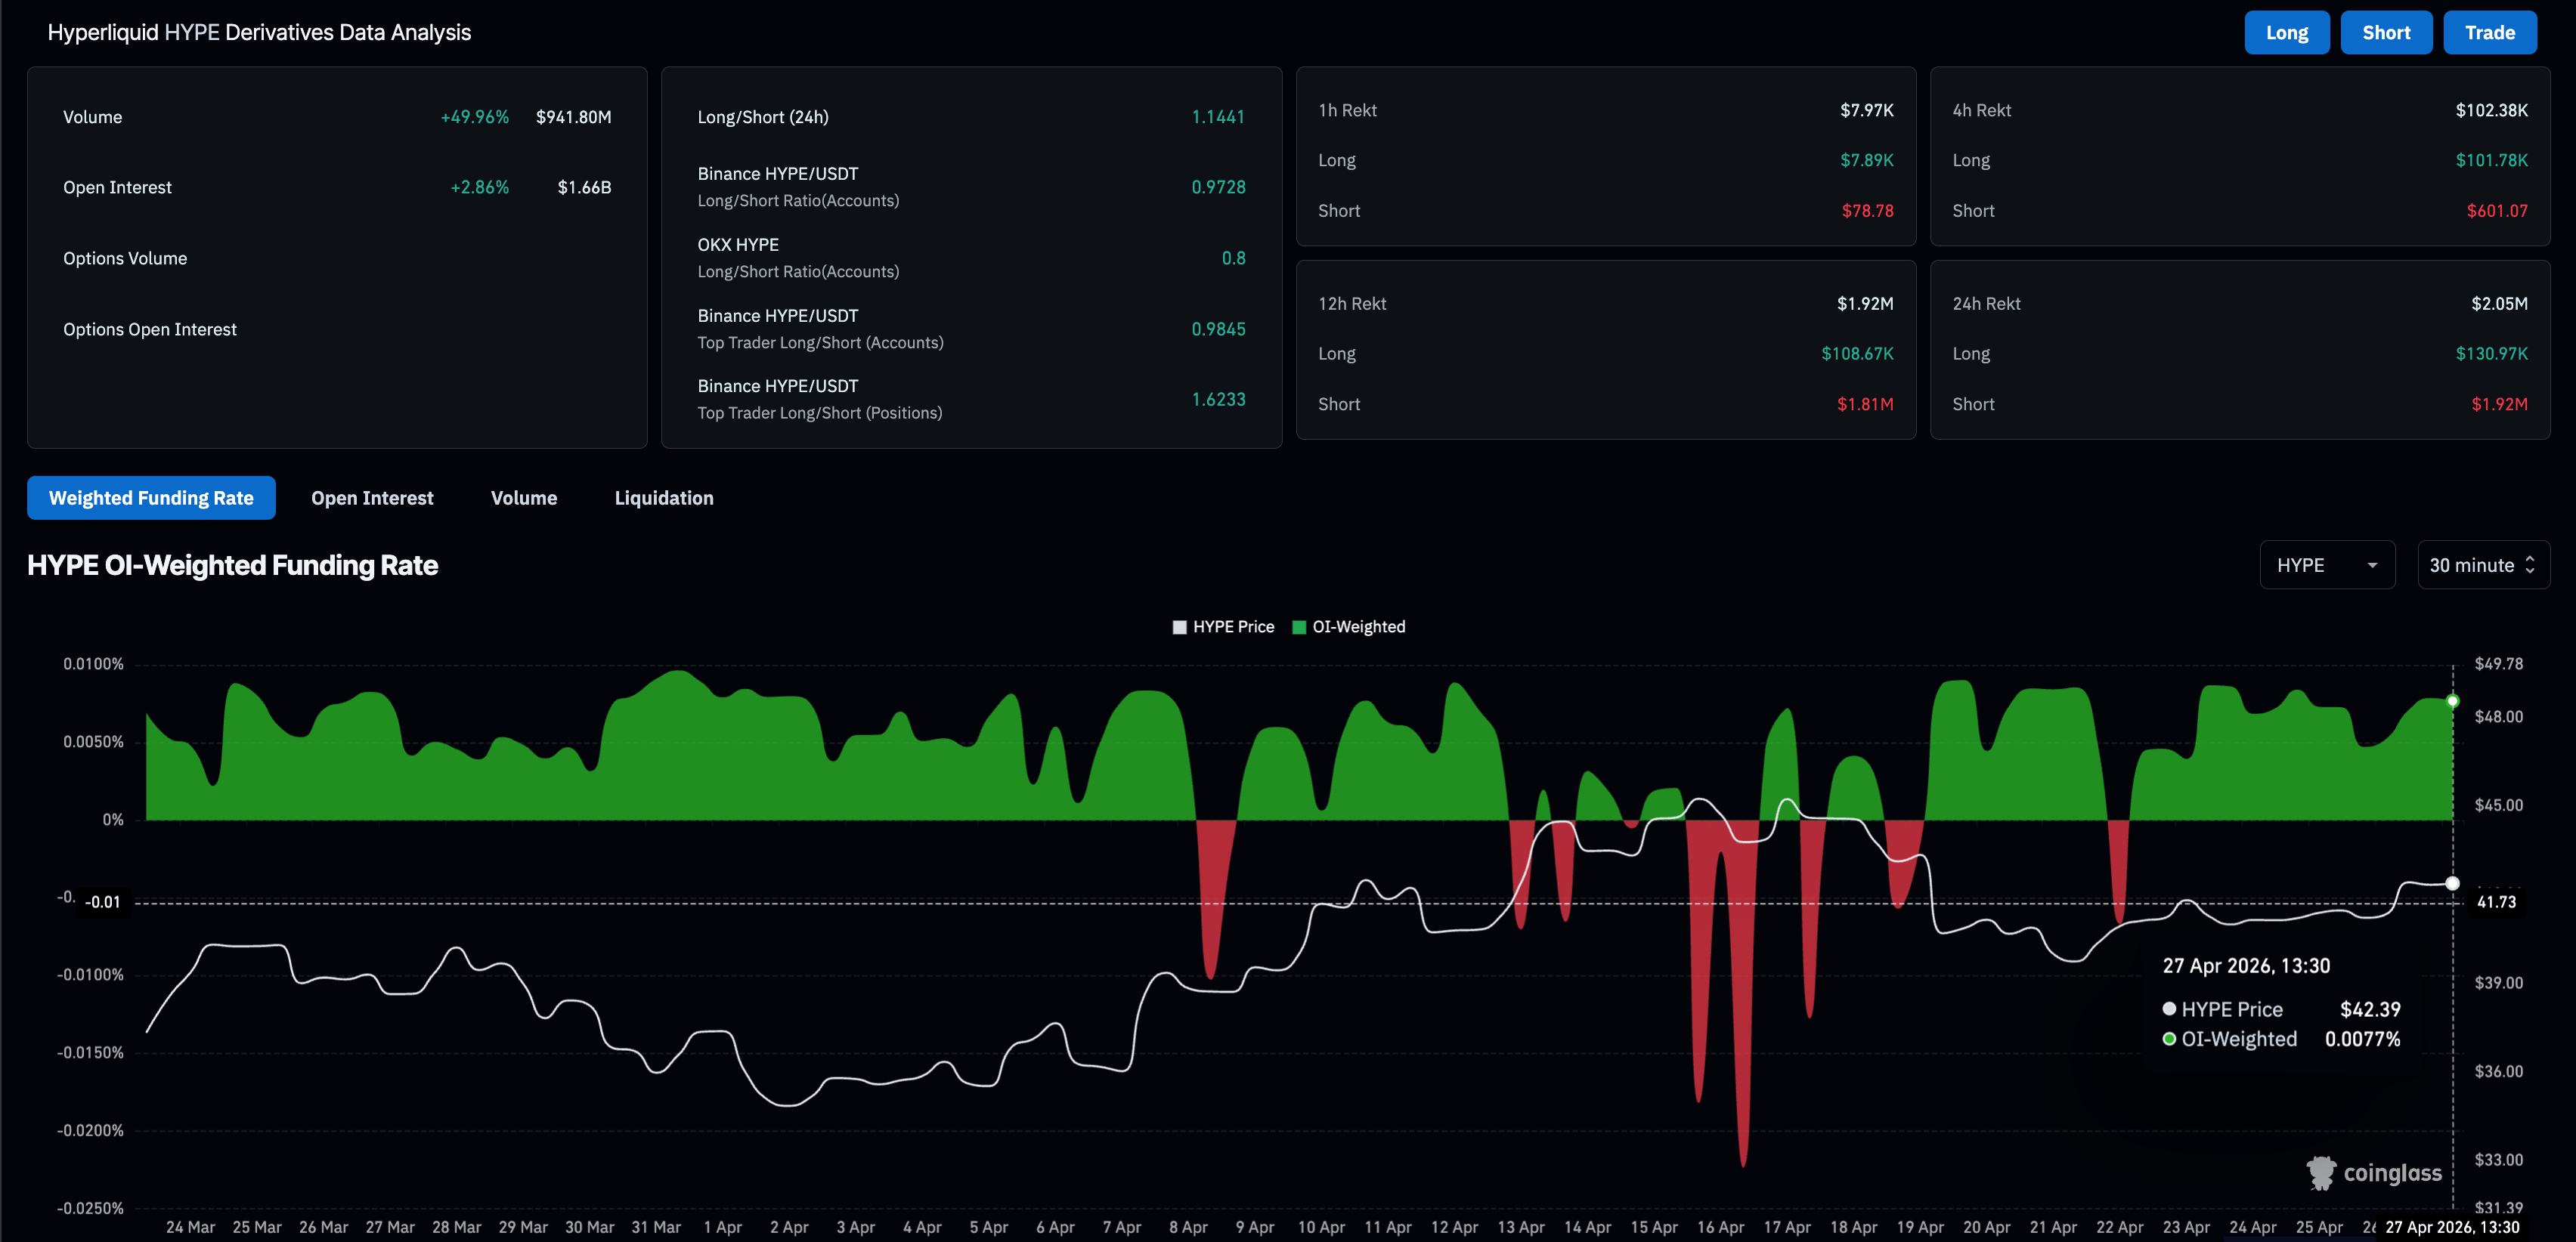This screenshot has height=1242, width=2576.
Task: Click the coinglass watermark logo icon
Action: pos(2321,1173)
